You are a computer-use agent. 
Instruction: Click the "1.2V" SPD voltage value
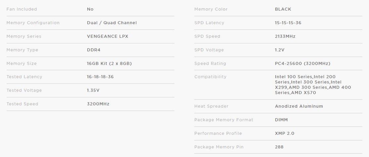coord(280,50)
